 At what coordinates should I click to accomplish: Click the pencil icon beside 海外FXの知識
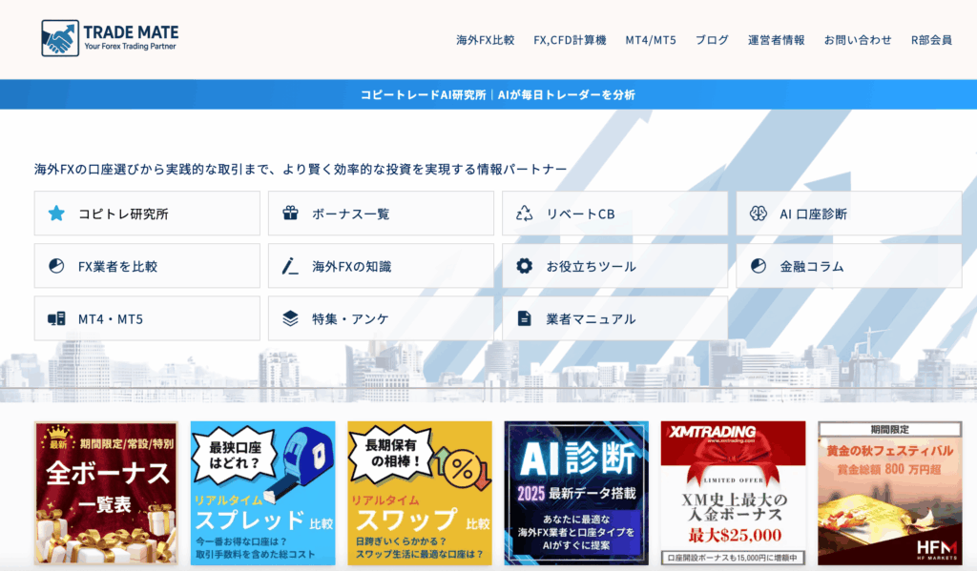[x=290, y=266]
